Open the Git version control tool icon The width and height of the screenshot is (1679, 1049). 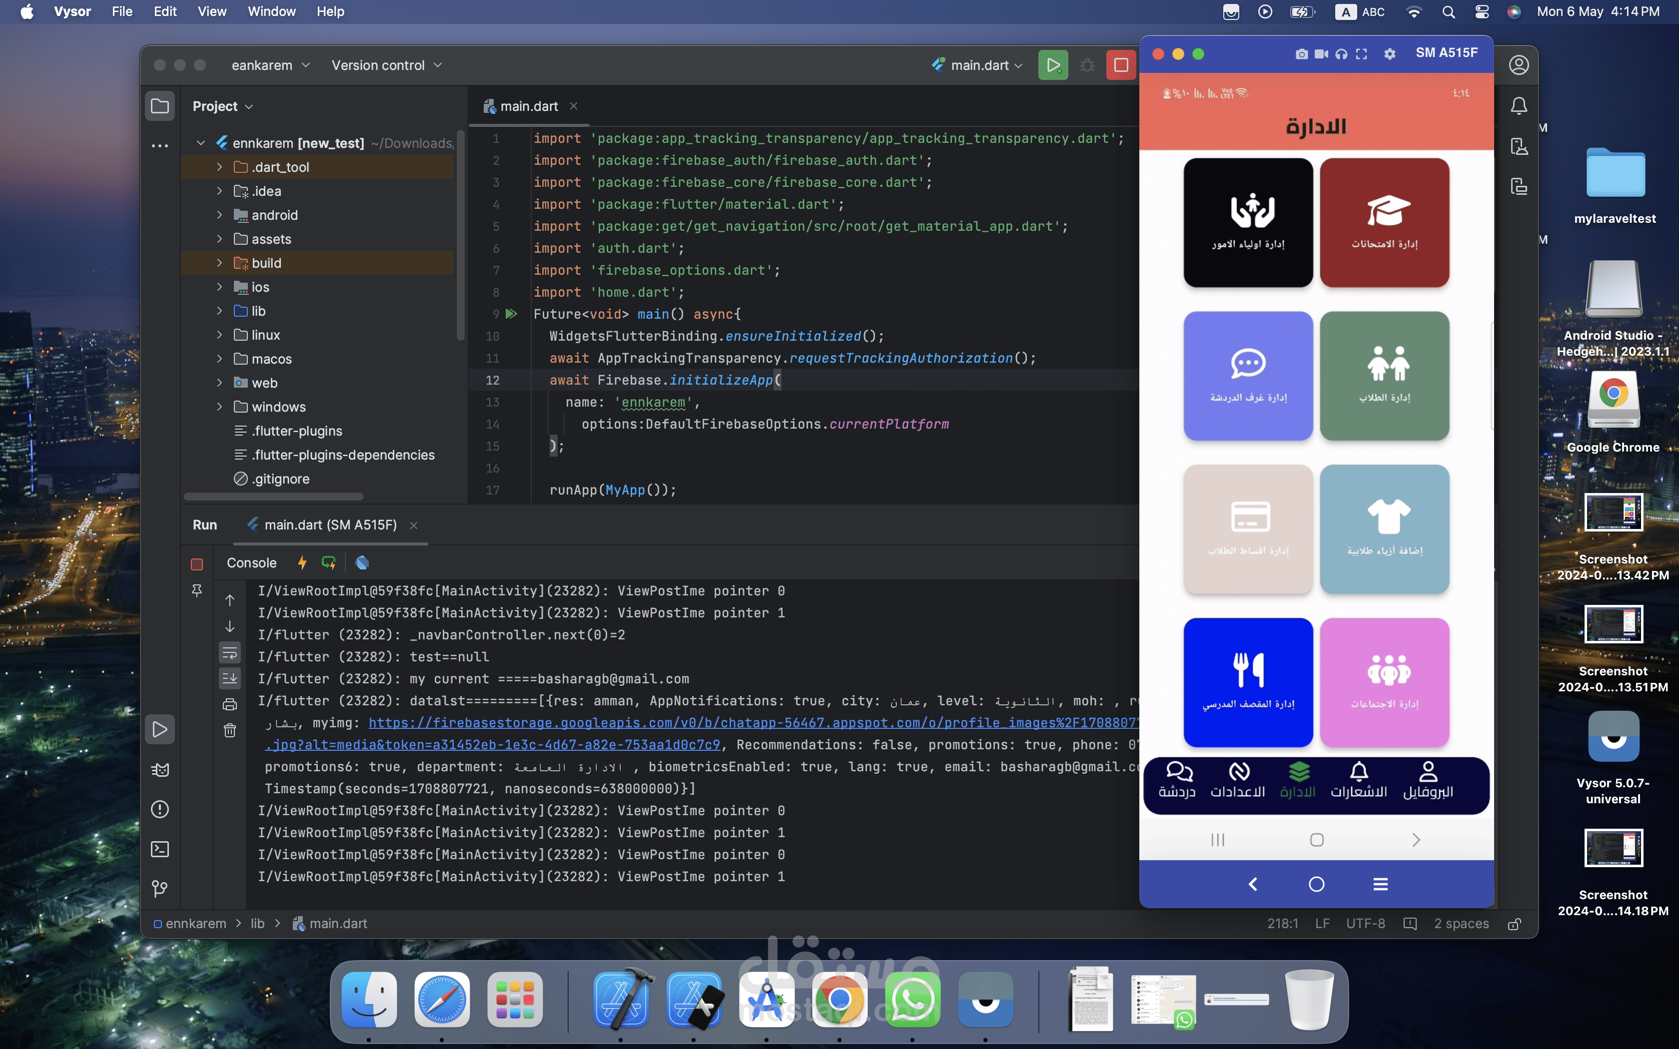[159, 889]
